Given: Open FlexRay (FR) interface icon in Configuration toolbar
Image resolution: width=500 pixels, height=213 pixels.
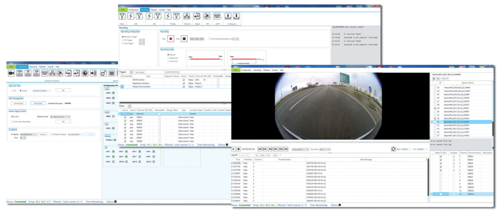Looking at the screenshot, I should 28,73.
